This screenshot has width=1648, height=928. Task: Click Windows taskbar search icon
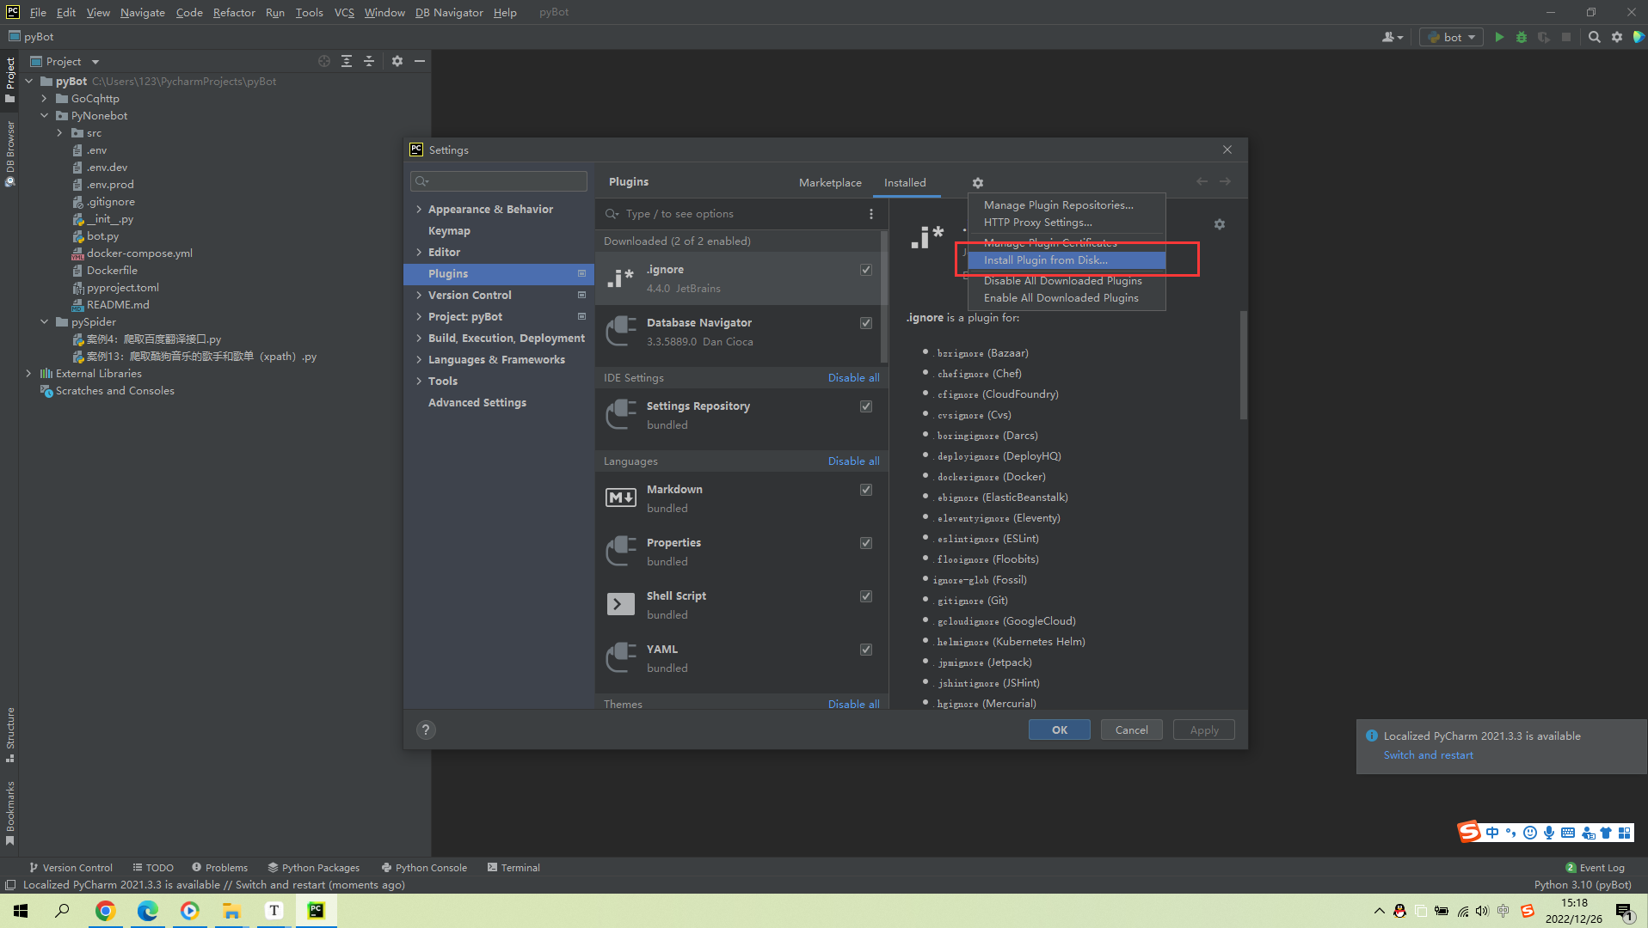(x=63, y=911)
